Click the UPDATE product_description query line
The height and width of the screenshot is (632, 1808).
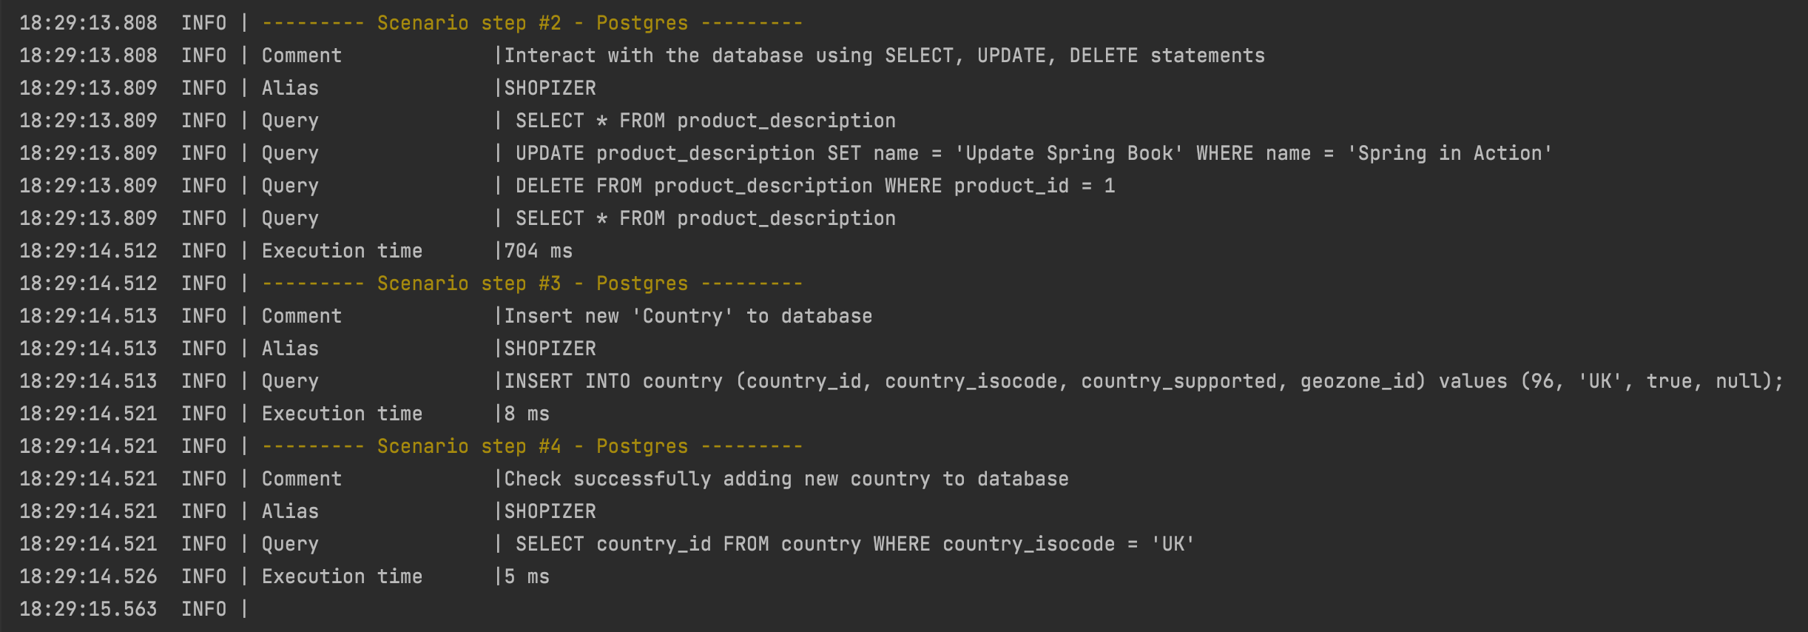[1033, 153]
